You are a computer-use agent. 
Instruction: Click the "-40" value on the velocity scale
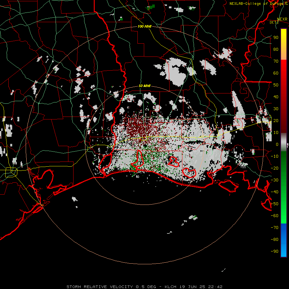[x=275, y=192]
